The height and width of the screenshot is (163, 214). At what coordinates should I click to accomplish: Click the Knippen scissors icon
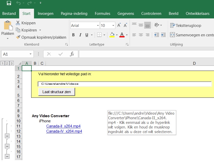click(18, 23)
